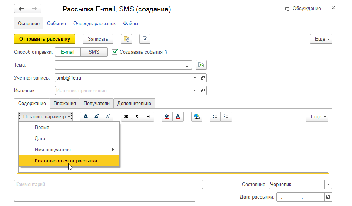The image size is (352, 206).
Task: Insert a bulleted list
Action: (x=215, y=116)
